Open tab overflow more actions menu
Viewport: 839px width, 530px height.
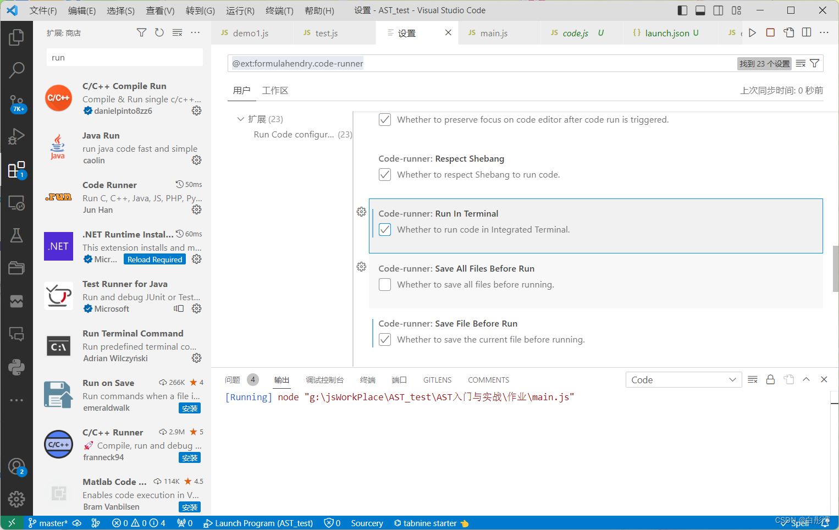click(x=824, y=33)
